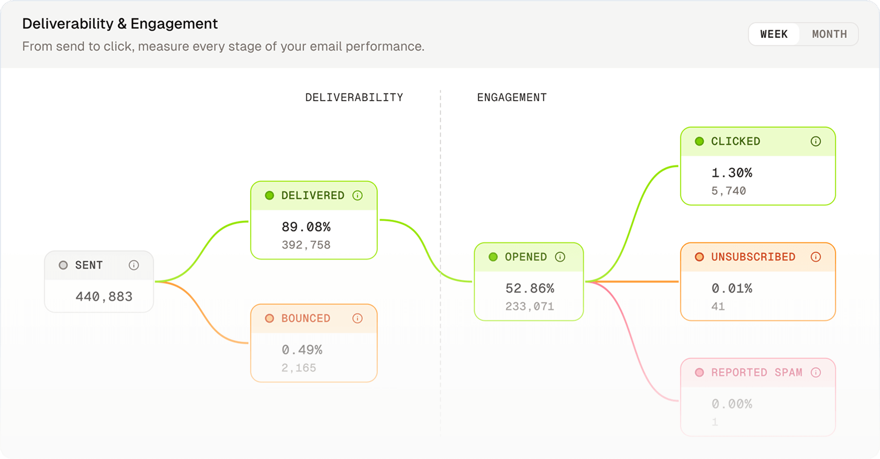Viewport: 880px width, 459px height.
Task: Click the green dot on the OPENED card
Action: pos(492,256)
